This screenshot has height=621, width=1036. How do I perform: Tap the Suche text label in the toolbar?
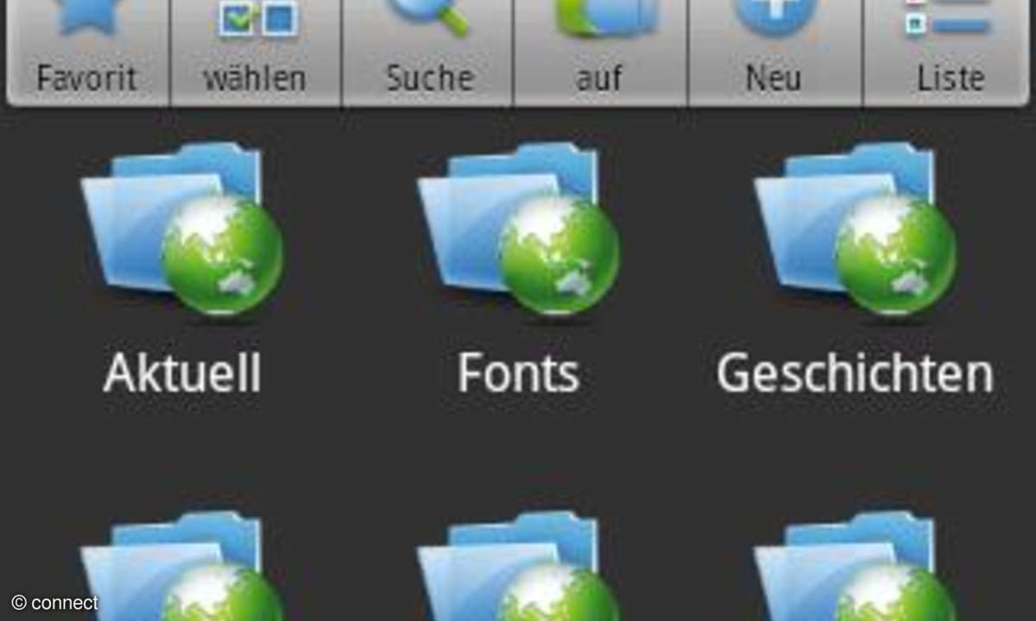tap(429, 78)
